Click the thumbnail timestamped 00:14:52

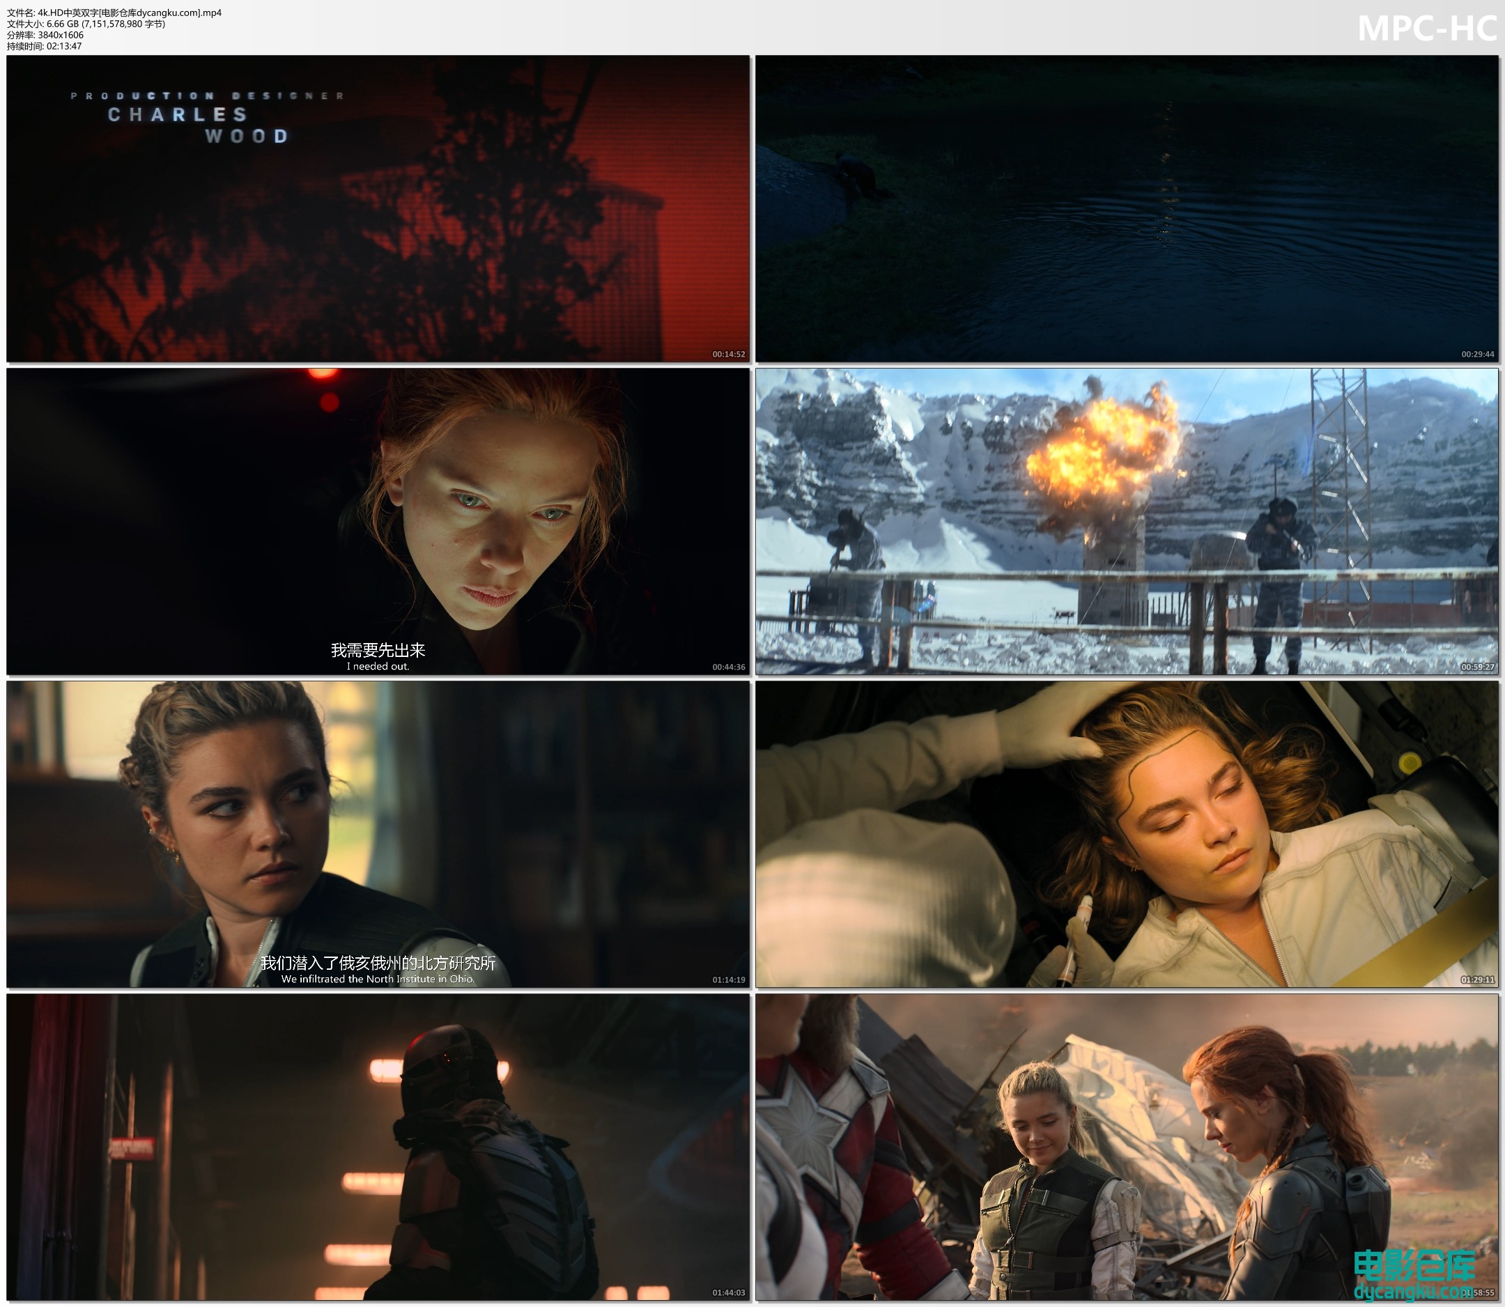[x=378, y=208]
